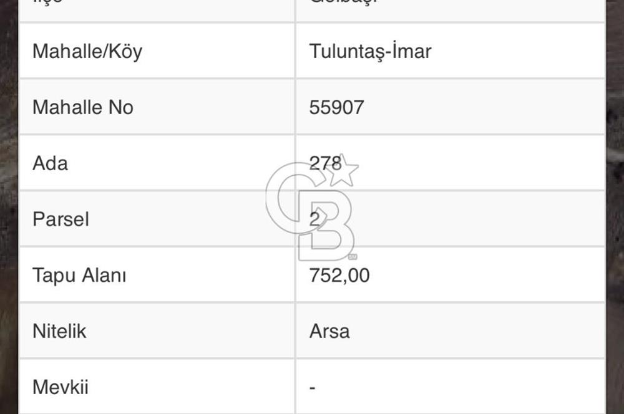This screenshot has height=414, width=624.
Task: Select the Mahalle No label
Action: point(83,107)
